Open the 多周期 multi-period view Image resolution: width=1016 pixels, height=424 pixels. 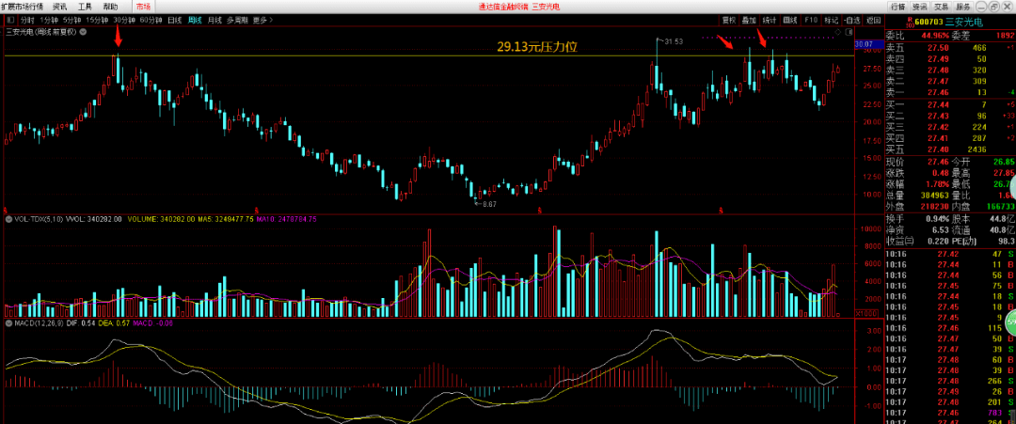pos(237,19)
